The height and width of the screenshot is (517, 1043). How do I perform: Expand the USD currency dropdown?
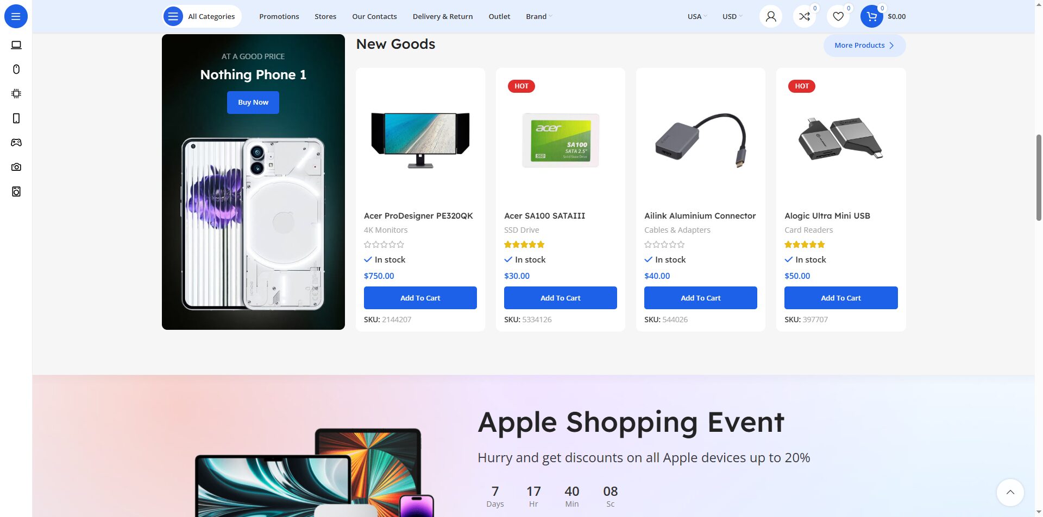coord(732,16)
